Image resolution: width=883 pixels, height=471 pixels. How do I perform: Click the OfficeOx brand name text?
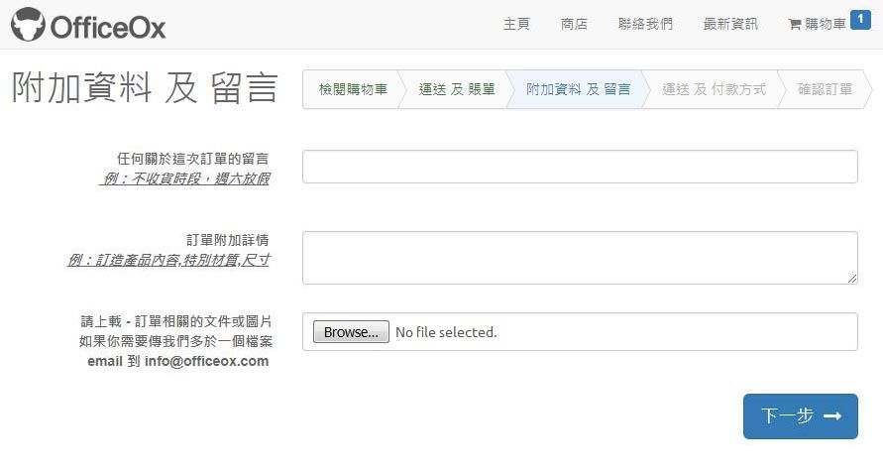pos(108,27)
